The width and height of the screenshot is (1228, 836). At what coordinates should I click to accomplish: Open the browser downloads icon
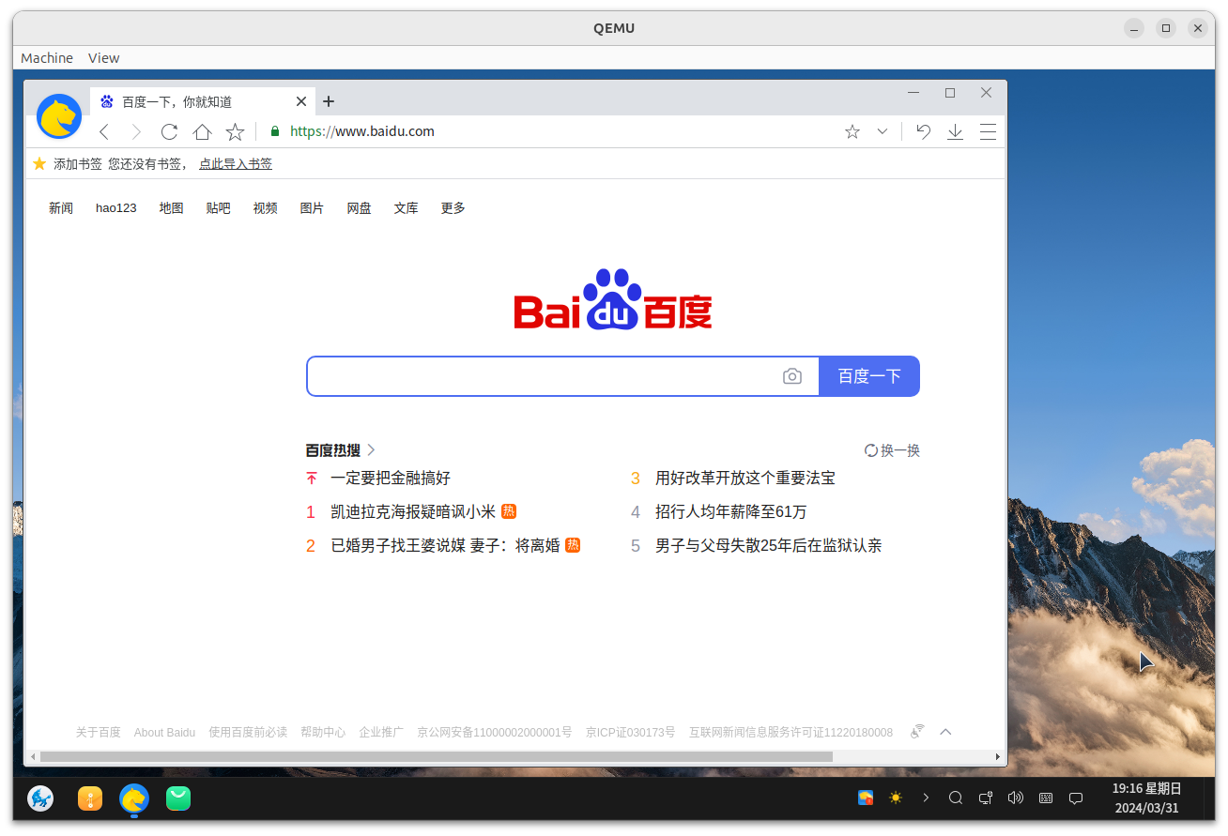coord(955,132)
